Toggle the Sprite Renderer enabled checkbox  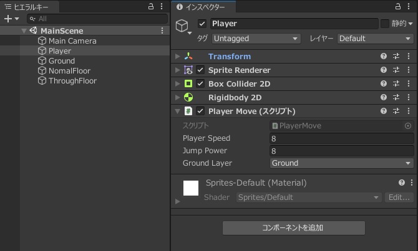tap(200, 70)
